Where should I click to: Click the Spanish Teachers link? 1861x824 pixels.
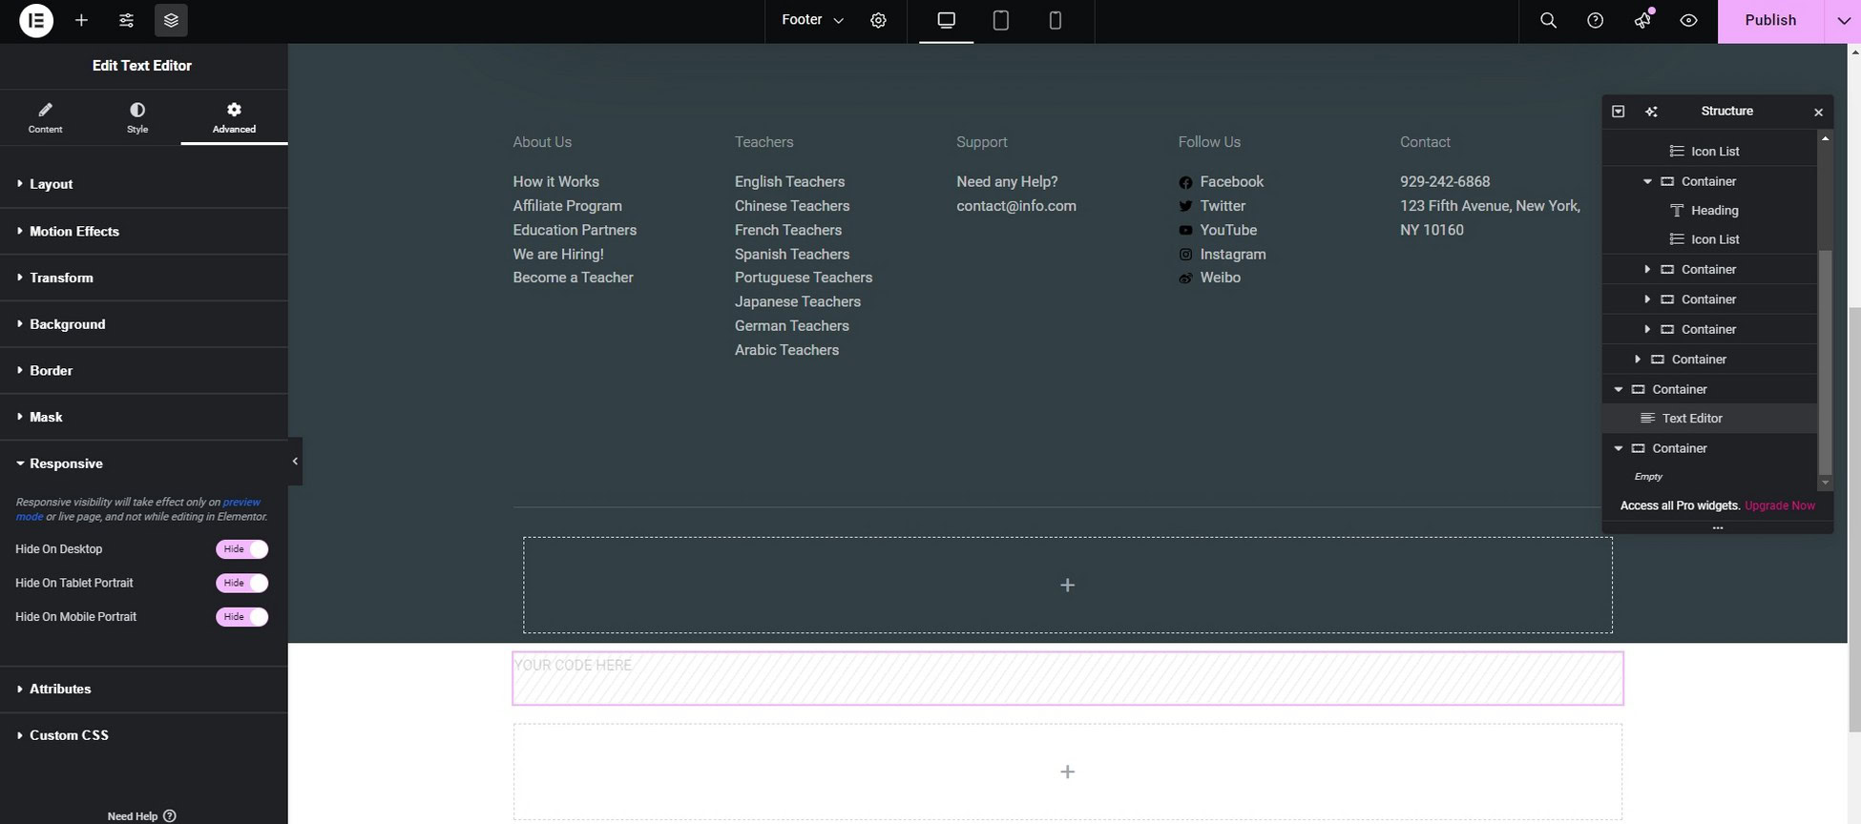tap(791, 254)
